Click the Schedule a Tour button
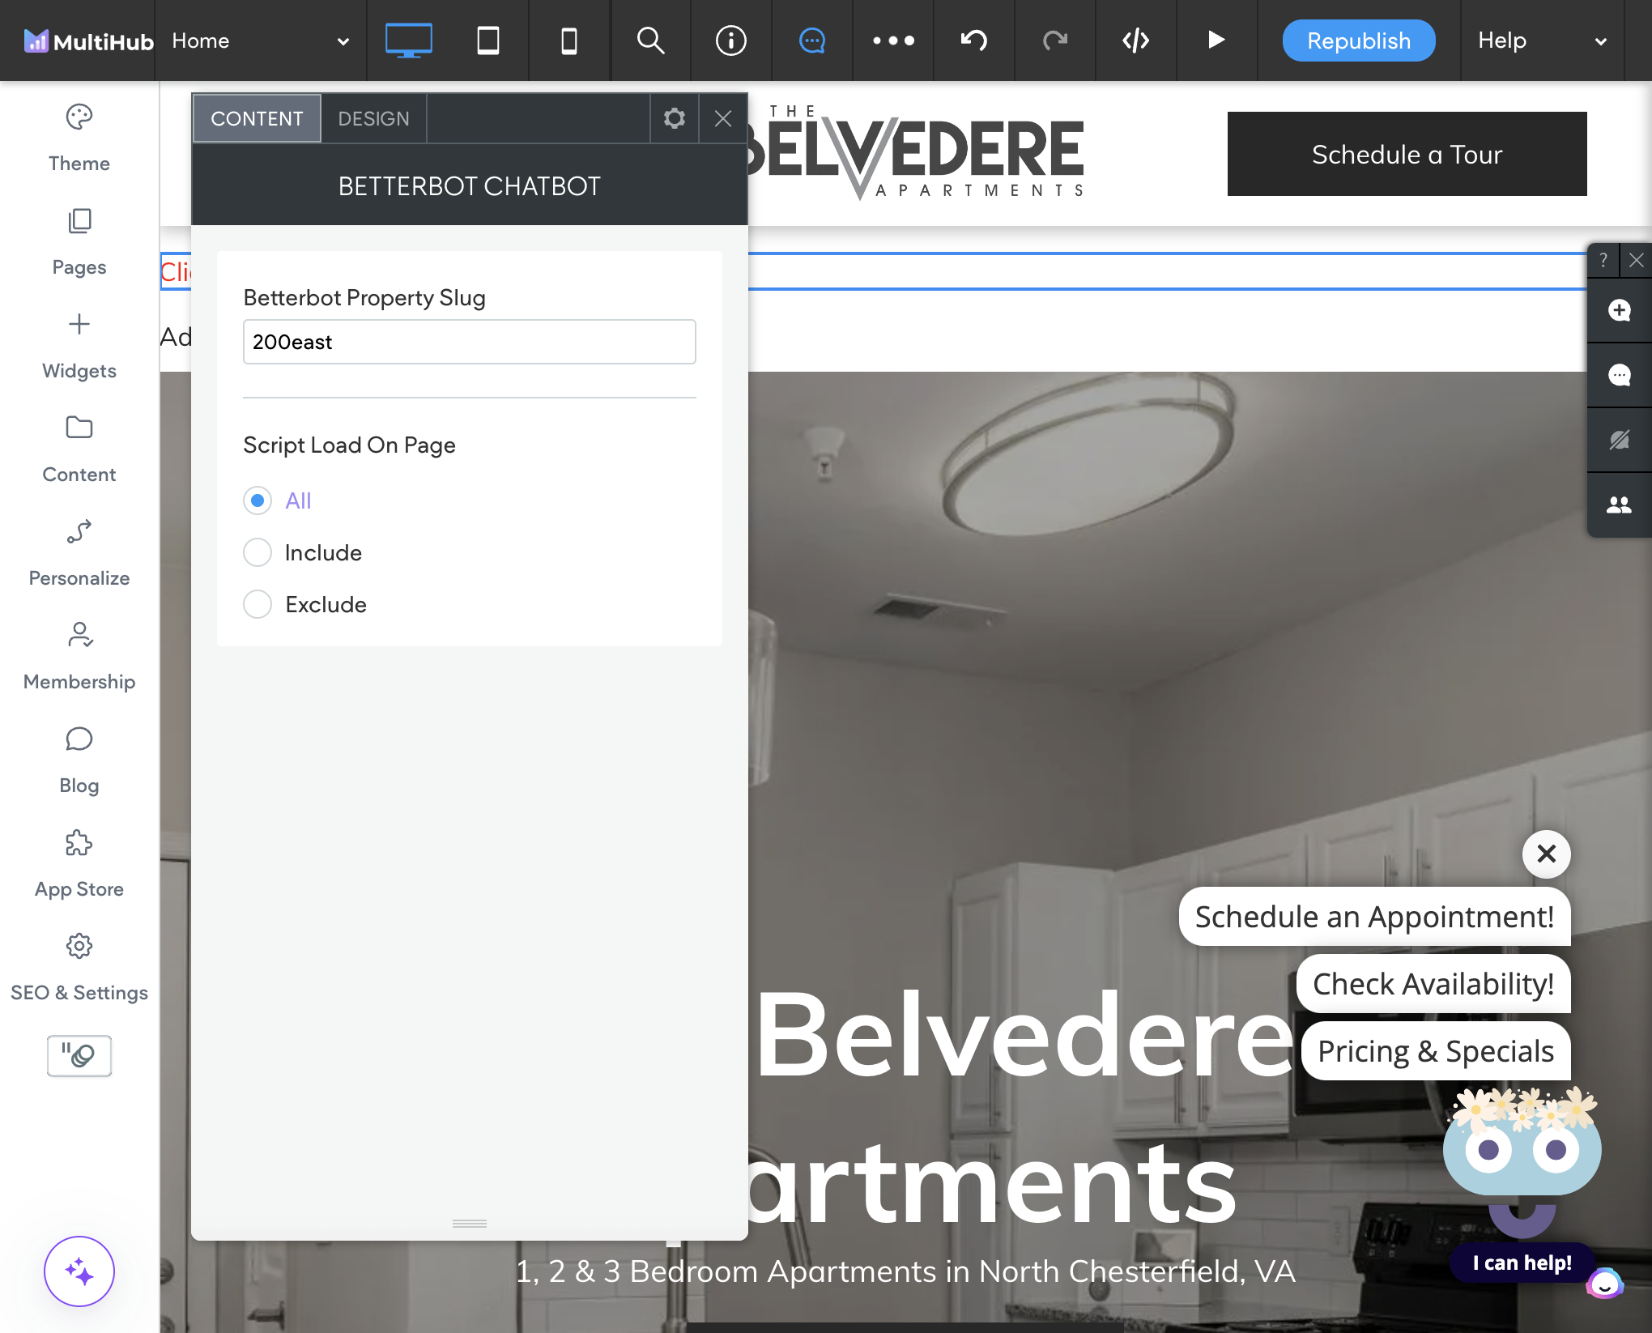 (x=1407, y=154)
